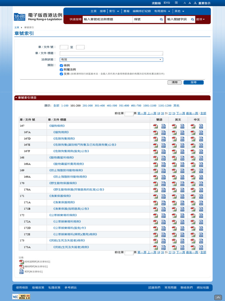Open the 《公眾娛樂場所規例》 title link
225x301 pixels.
coord(67,222)
